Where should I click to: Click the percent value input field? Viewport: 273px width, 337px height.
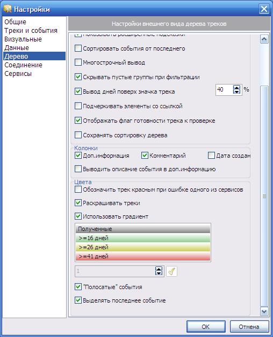(x=224, y=89)
